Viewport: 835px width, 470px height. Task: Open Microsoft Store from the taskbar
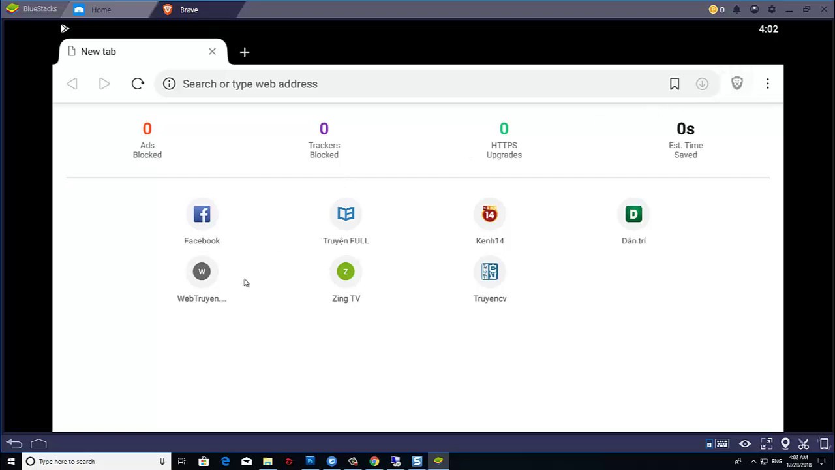pos(204,462)
